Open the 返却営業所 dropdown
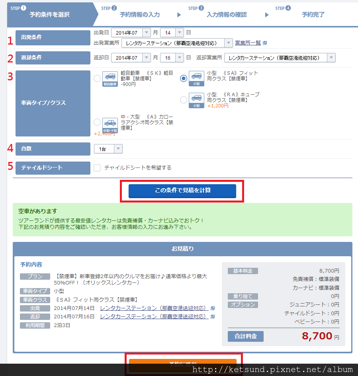The image size is (358, 376). pos(280,58)
